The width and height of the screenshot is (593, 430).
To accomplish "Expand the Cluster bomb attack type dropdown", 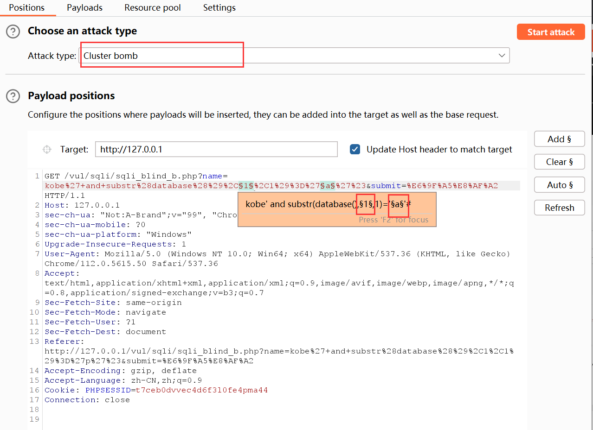I will (x=502, y=56).
